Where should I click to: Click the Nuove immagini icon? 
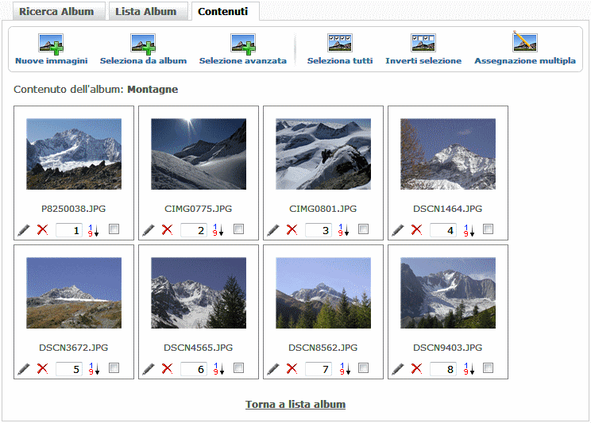pyautogui.click(x=51, y=44)
